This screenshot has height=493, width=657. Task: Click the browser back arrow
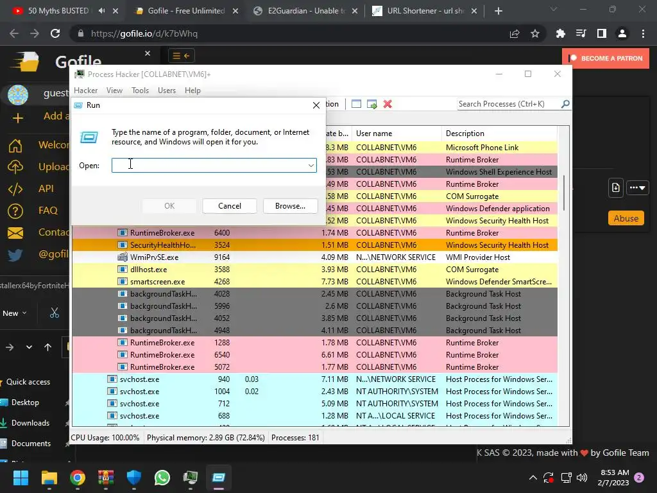14,33
